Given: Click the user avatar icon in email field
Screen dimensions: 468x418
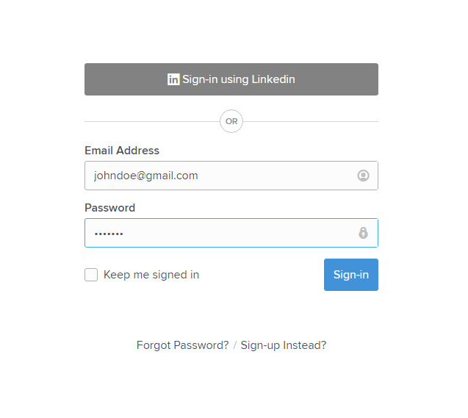Looking at the screenshot, I should point(363,176).
